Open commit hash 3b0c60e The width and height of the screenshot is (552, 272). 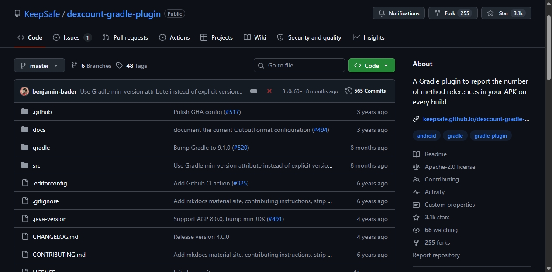292,91
